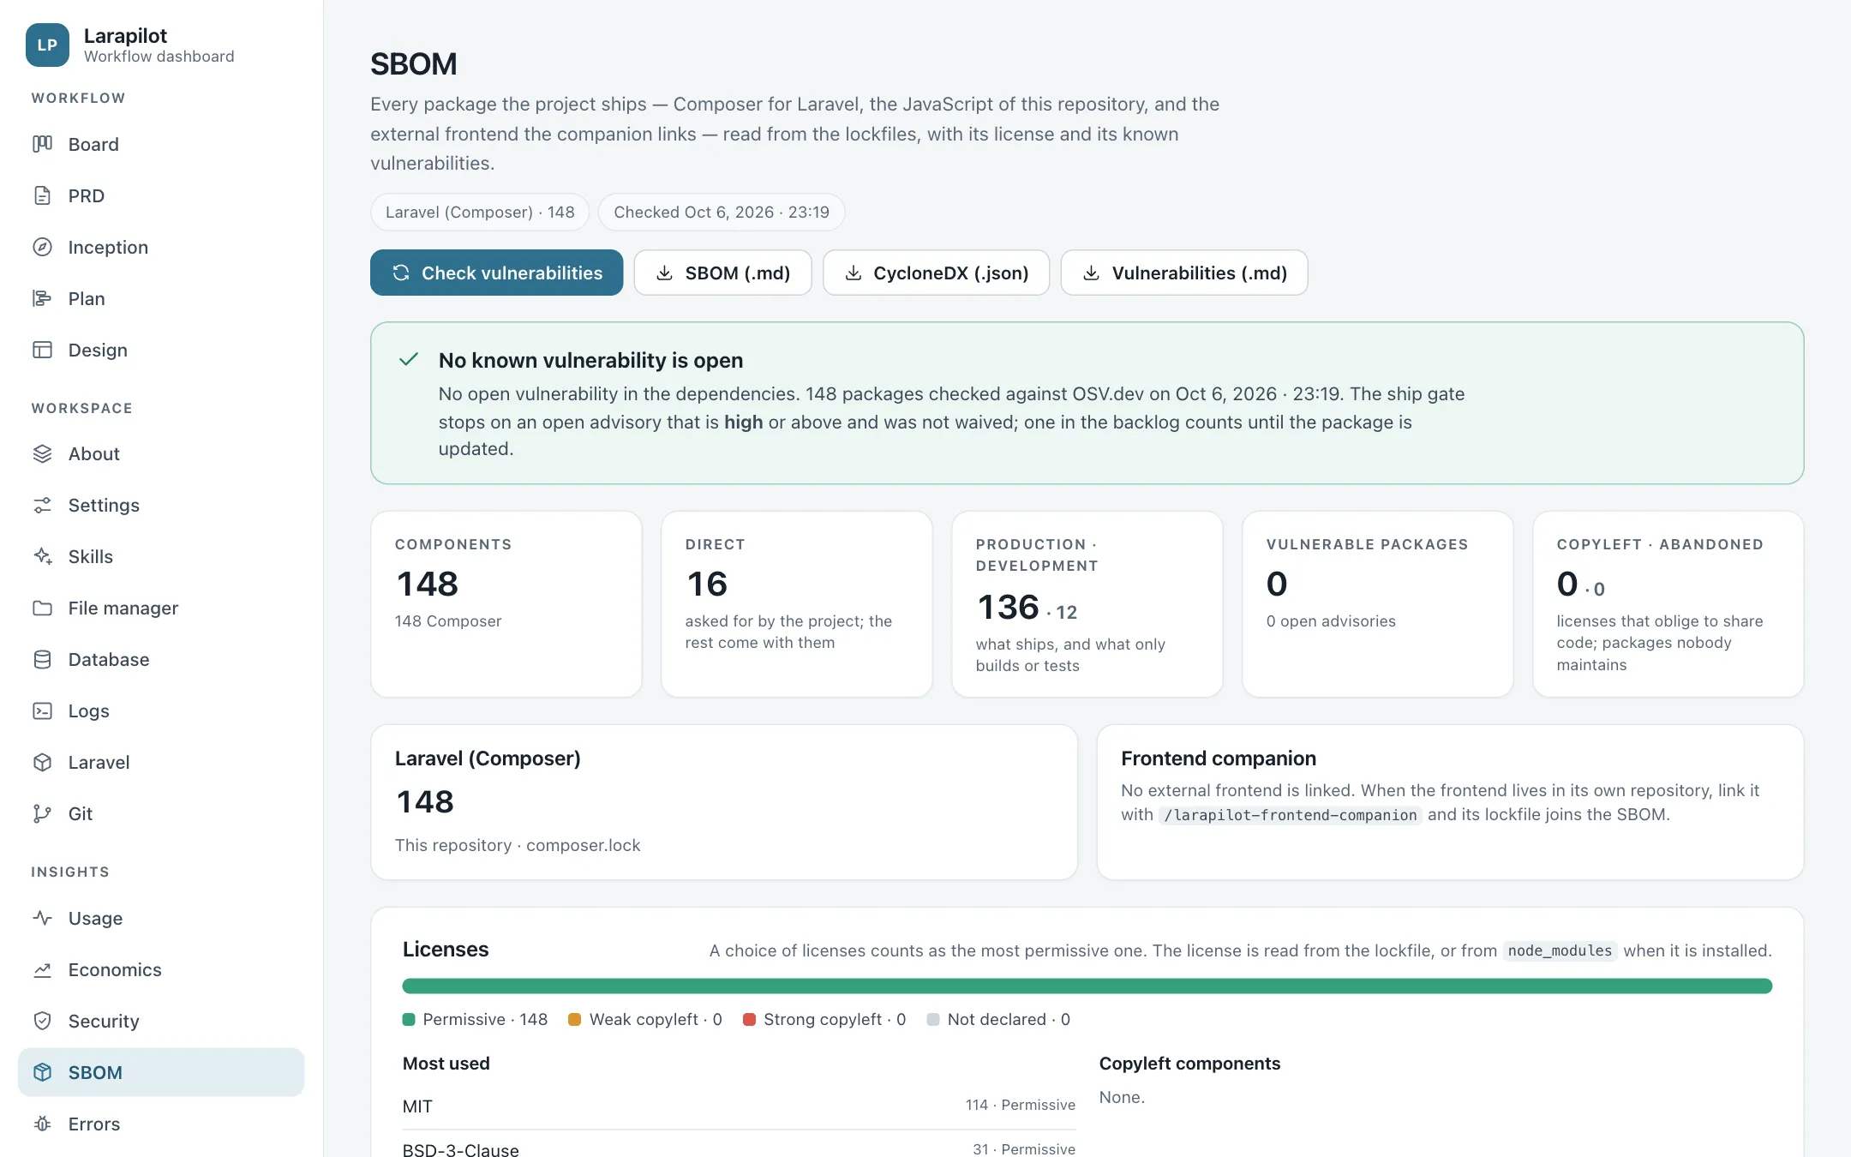
Task: Click the Weak copyleft · 0 legend
Action: click(645, 1019)
